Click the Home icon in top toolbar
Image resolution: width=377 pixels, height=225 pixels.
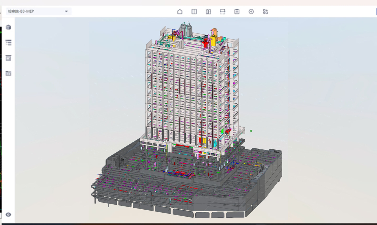coord(180,12)
